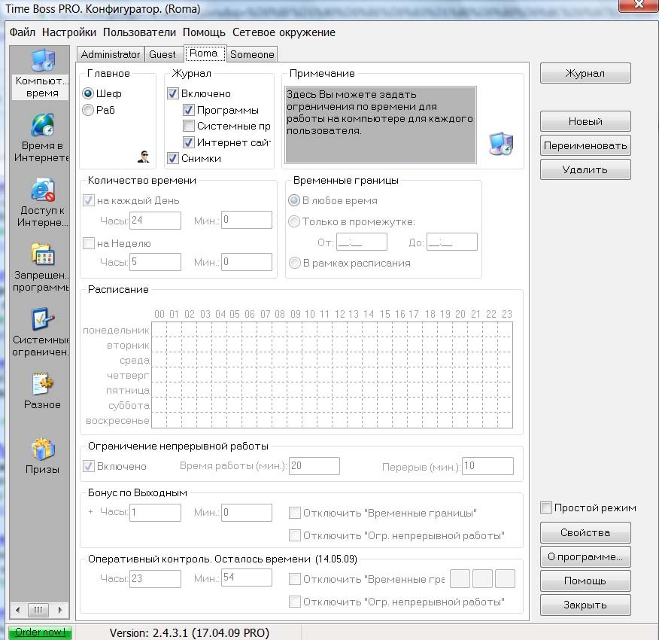The image size is (659, 640).
Task: Enable the Системные пр journal checkbox
Action: coord(189,126)
